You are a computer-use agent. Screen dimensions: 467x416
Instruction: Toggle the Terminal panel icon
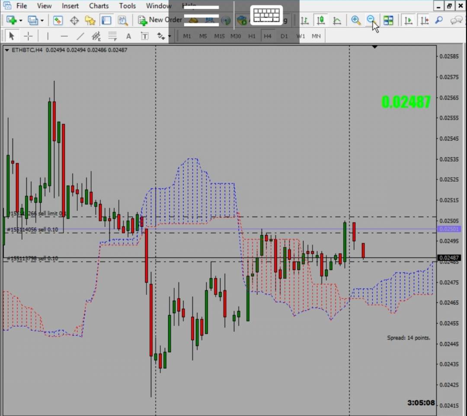coord(106,20)
